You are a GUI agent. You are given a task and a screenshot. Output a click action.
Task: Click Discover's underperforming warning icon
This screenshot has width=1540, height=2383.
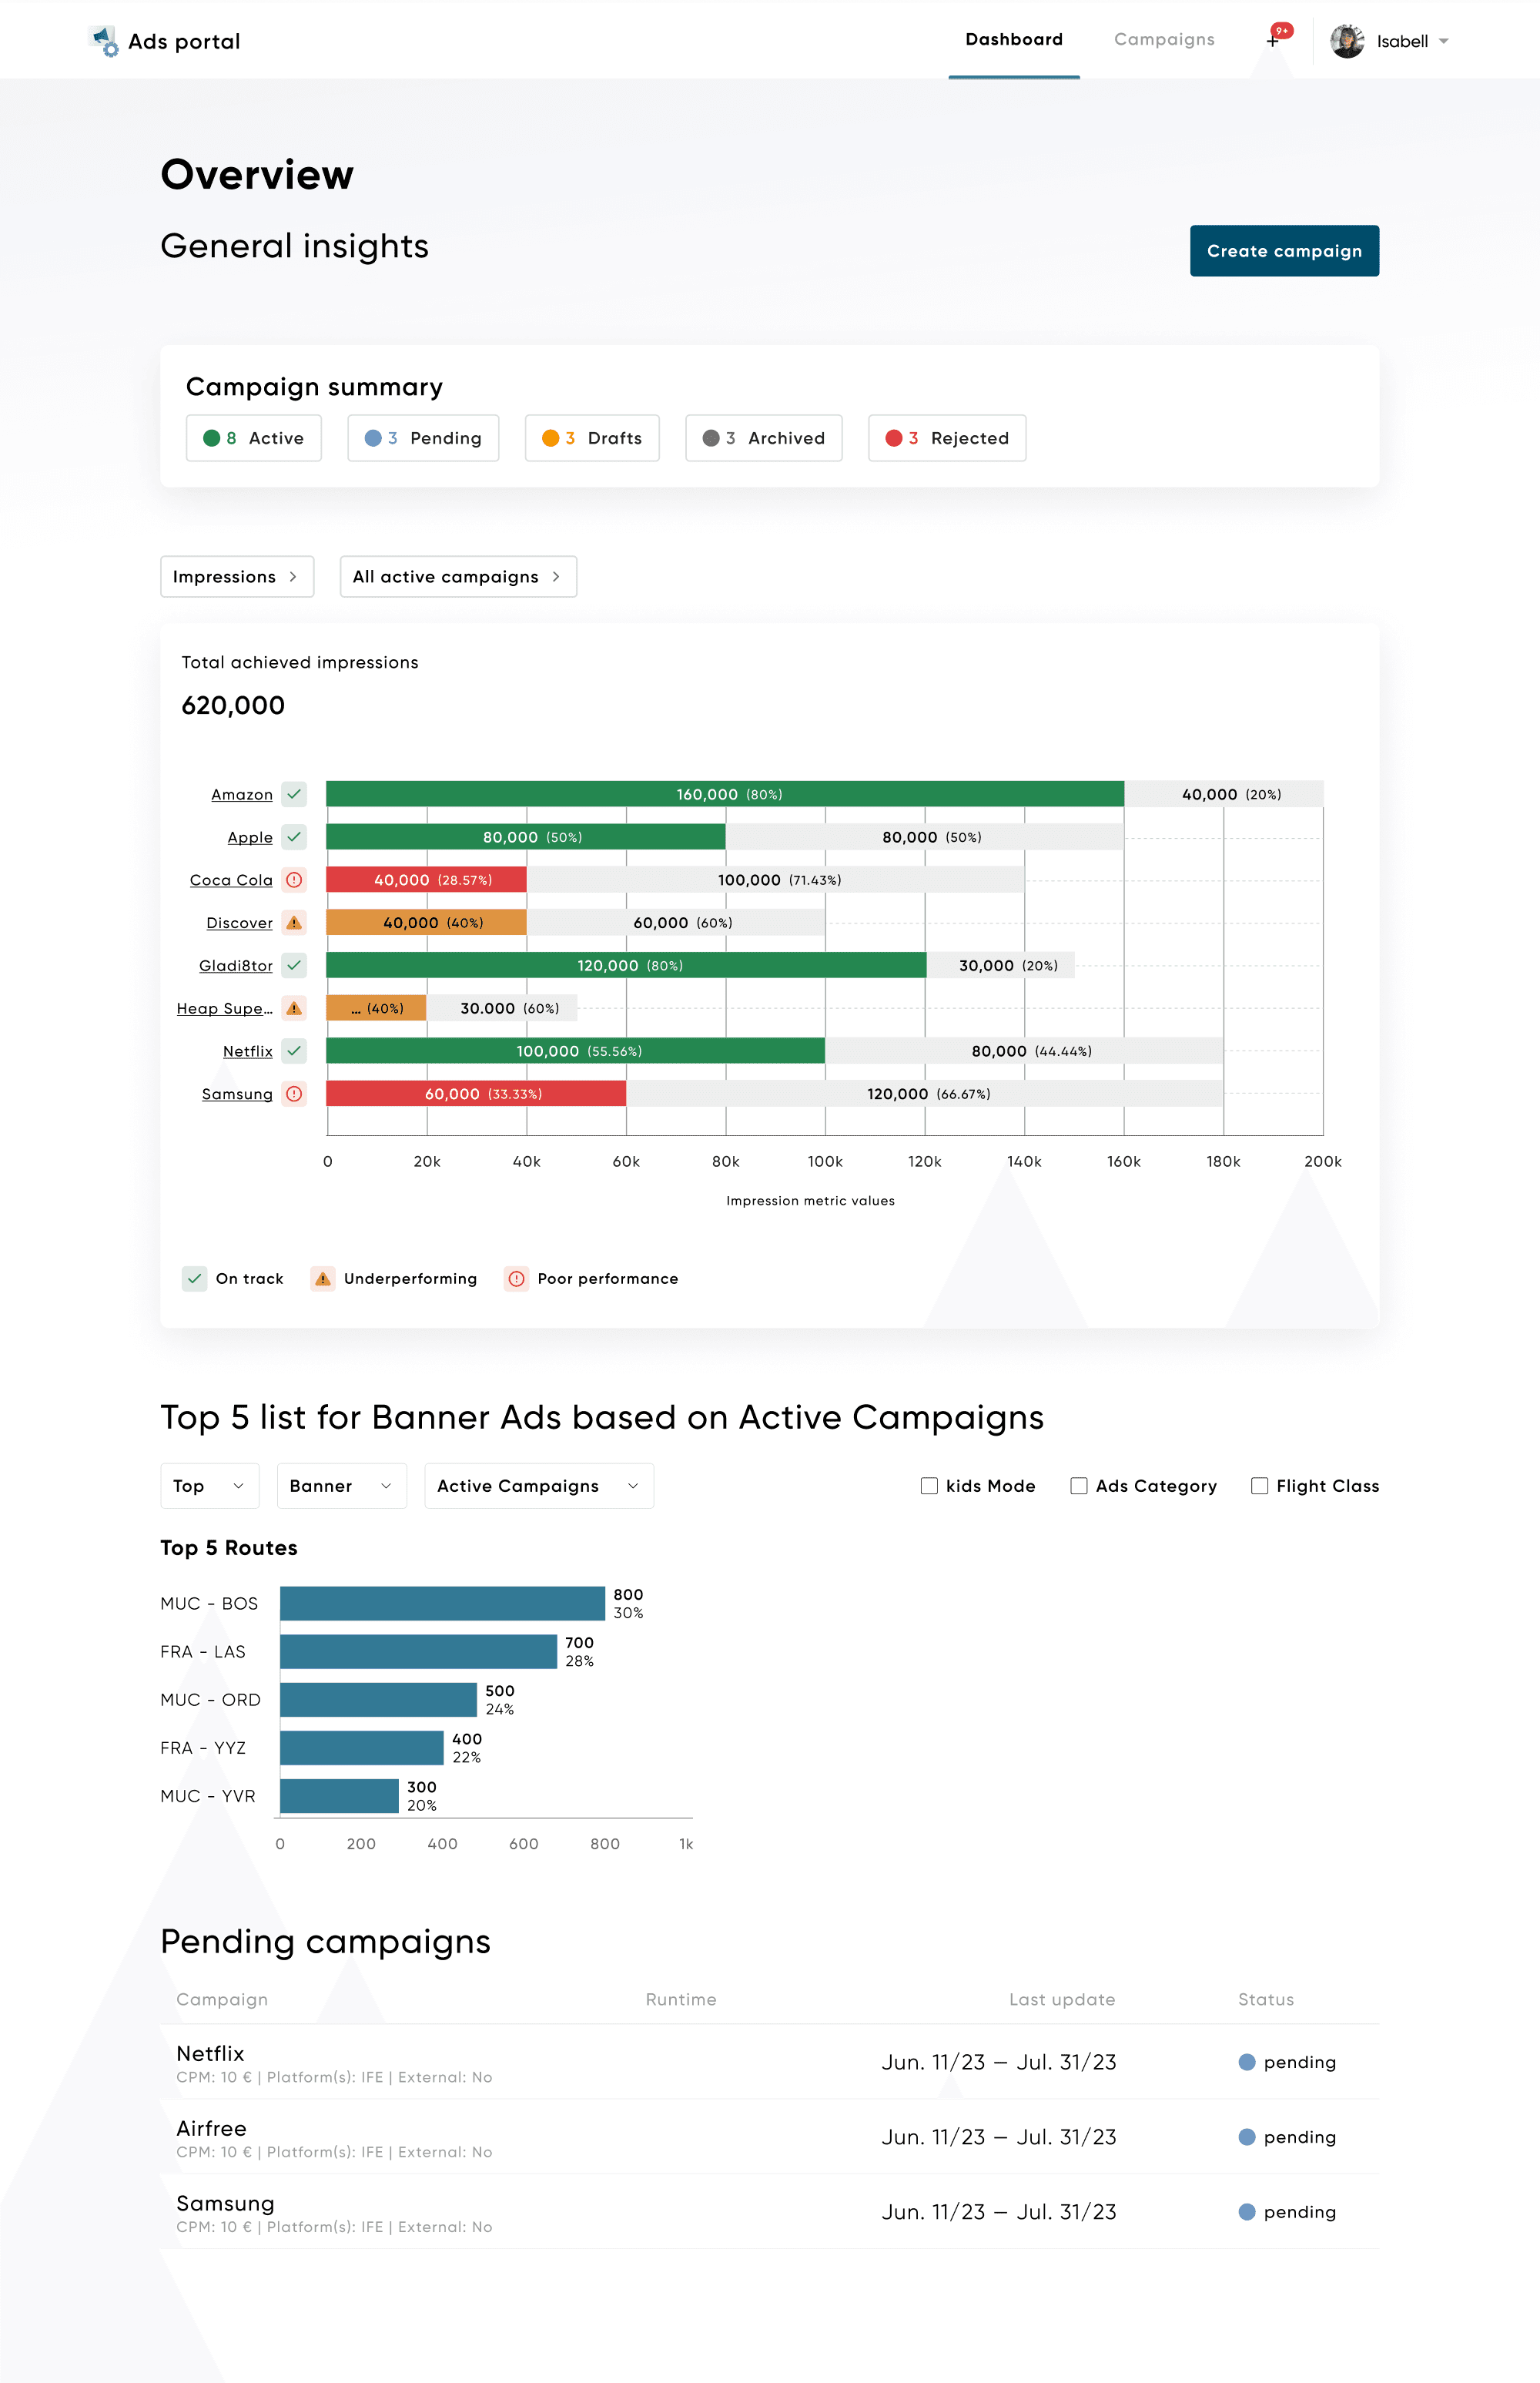coord(294,923)
